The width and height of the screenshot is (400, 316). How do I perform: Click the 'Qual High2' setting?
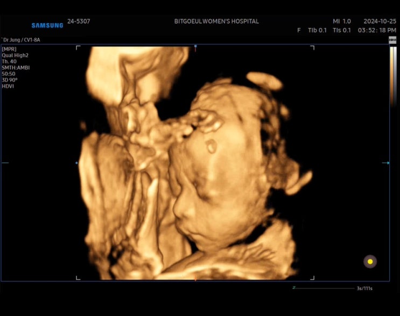pyautogui.click(x=15, y=55)
